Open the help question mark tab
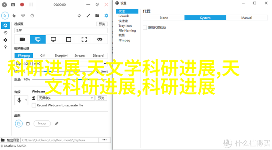Viewport: 272px width, 150px height. (5, 47)
